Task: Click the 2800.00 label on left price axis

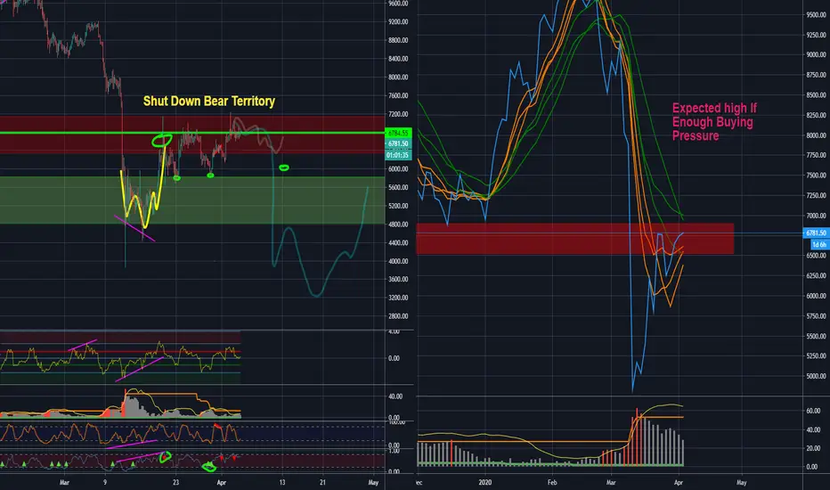Action: click(x=398, y=315)
